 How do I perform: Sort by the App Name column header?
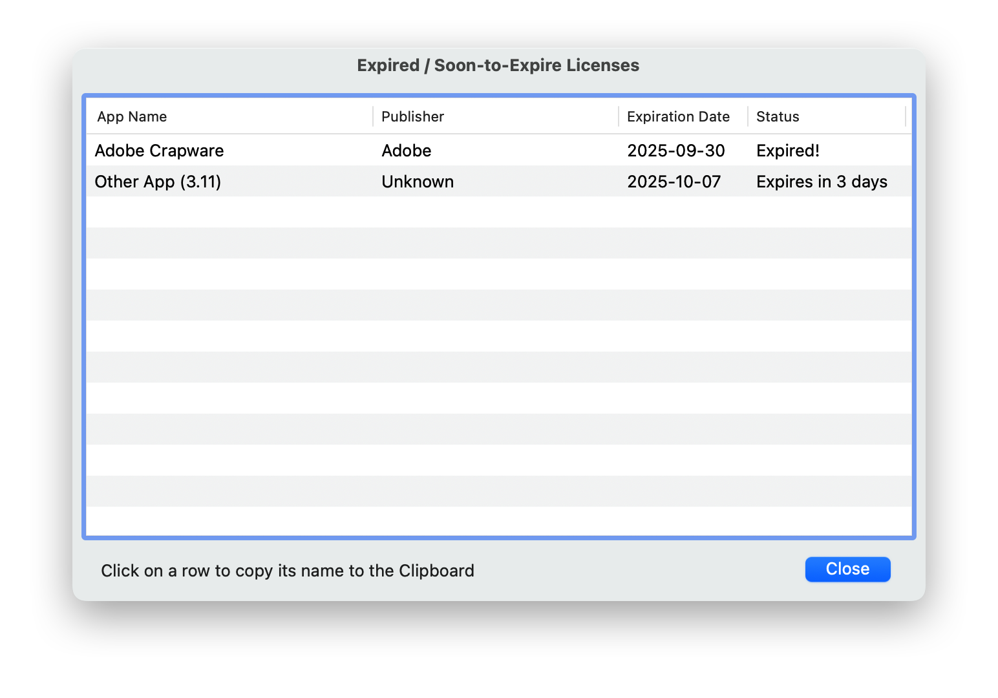pyautogui.click(x=132, y=117)
